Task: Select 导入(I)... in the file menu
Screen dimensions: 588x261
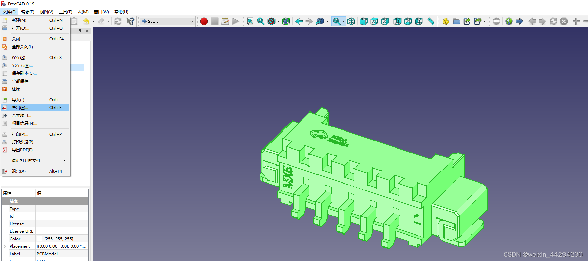Action: [35, 100]
